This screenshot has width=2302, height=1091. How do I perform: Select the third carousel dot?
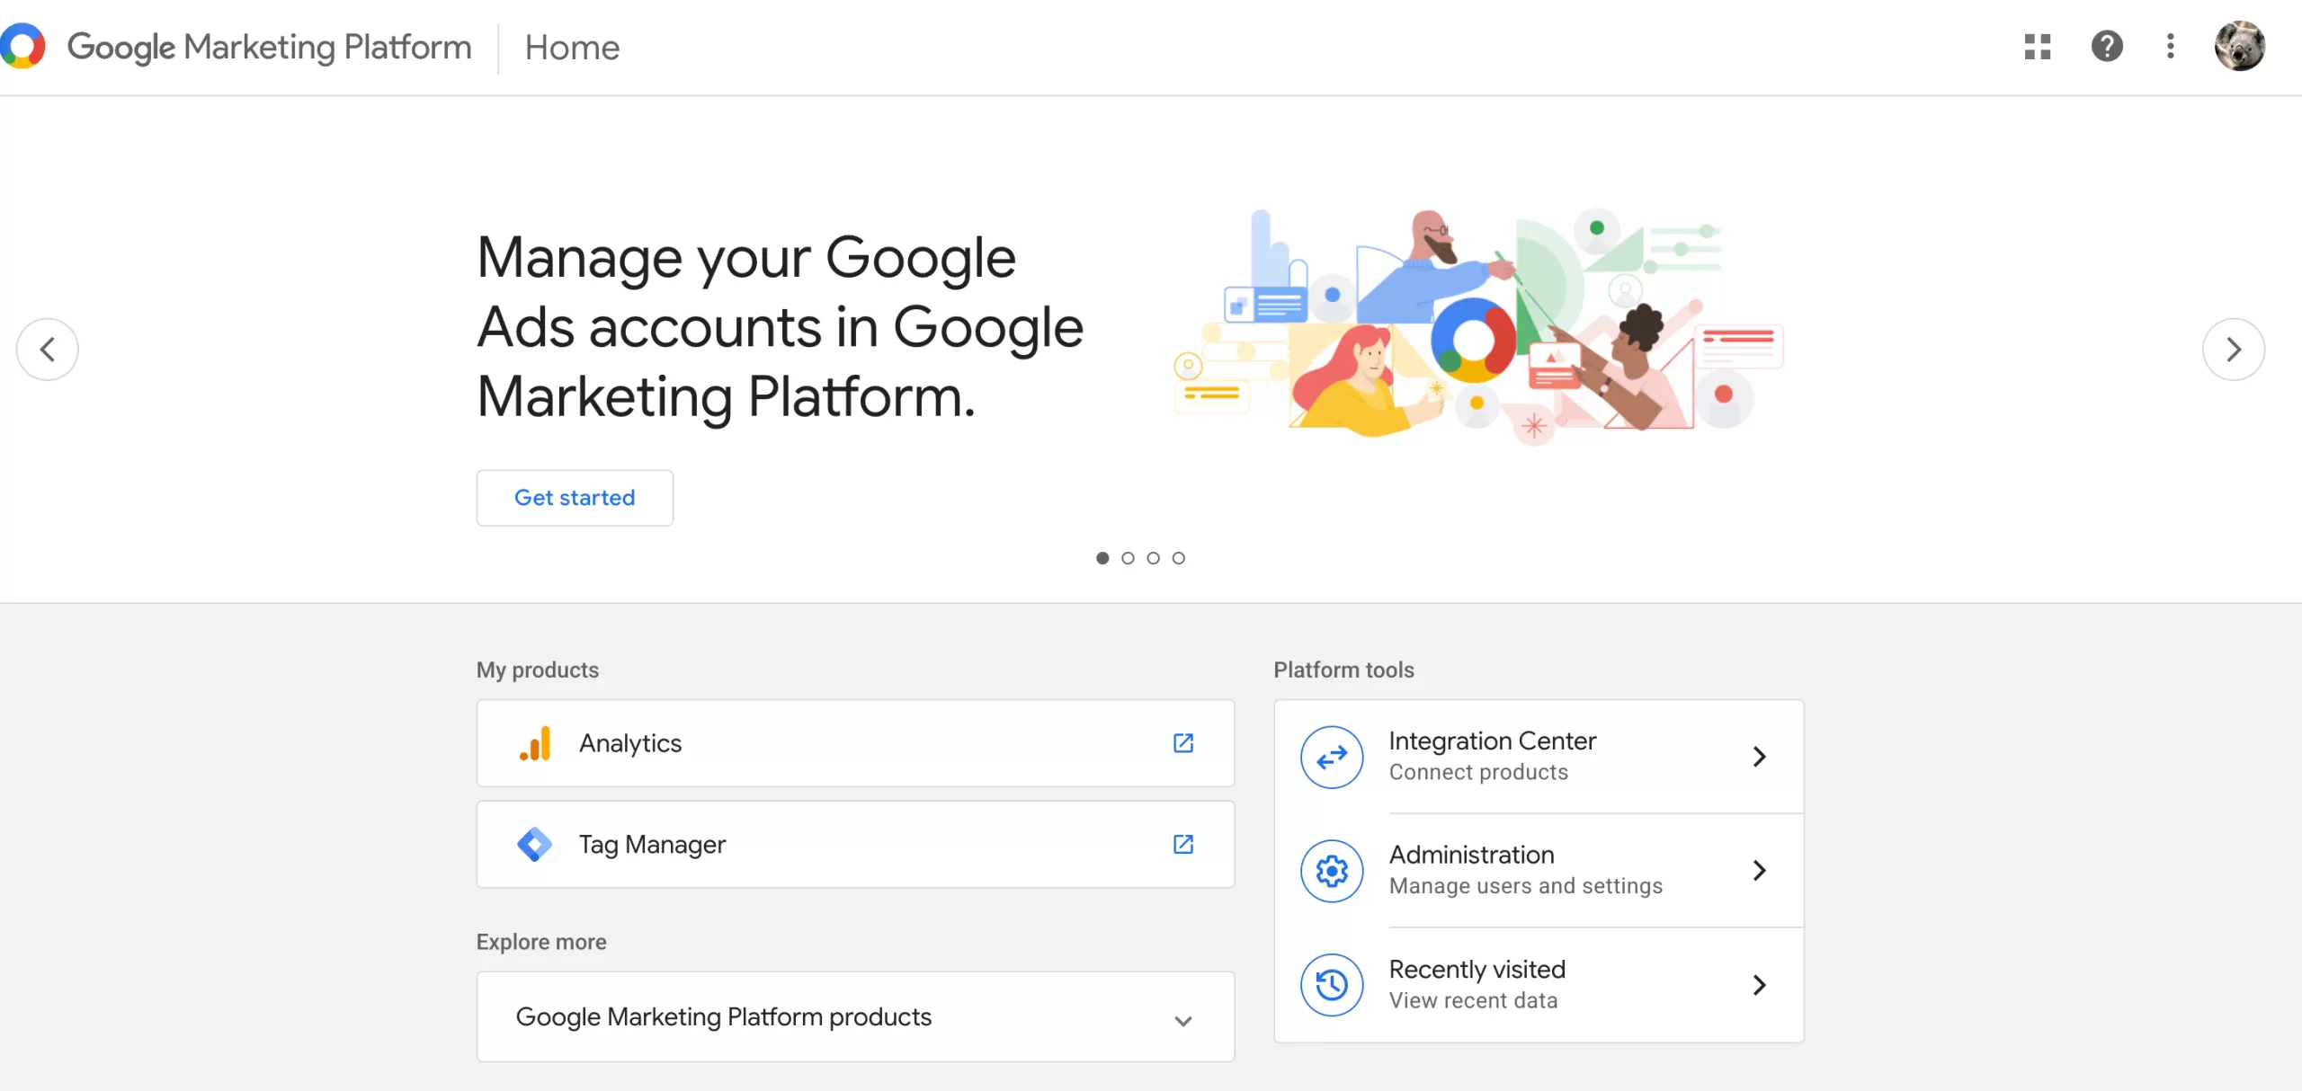coord(1153,558)
